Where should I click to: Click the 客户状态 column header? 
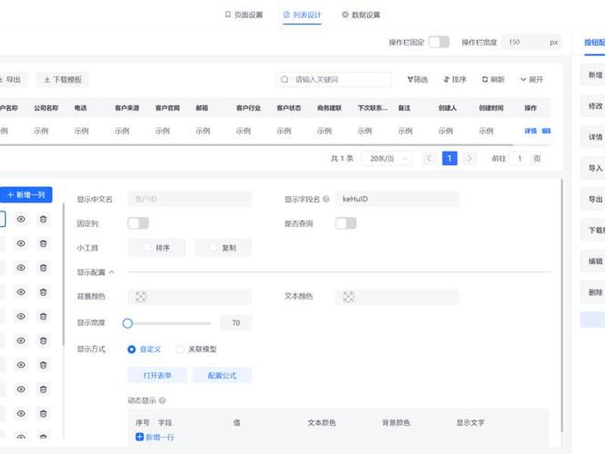click(289, 108)
